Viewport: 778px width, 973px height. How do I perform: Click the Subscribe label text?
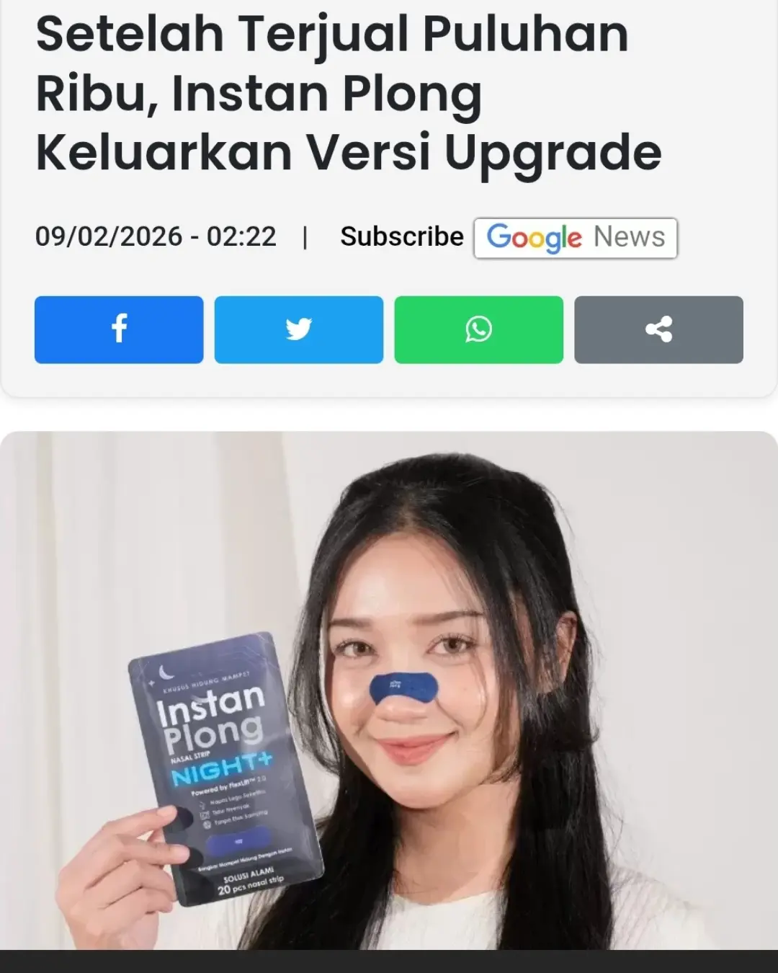(x=402, y=236)
